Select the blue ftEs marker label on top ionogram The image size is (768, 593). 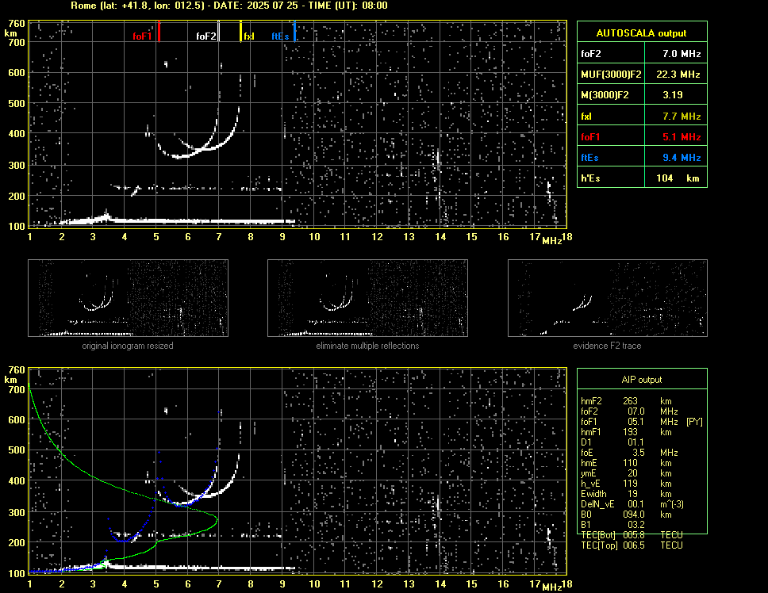point(280,36)
